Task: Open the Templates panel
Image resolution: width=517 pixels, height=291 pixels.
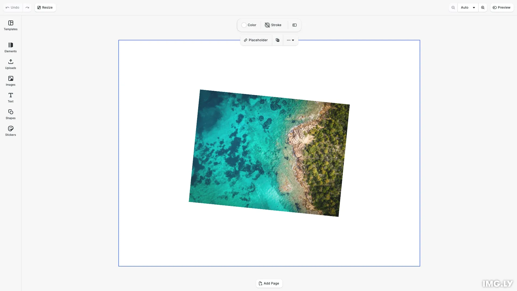Action: (11, 25)
